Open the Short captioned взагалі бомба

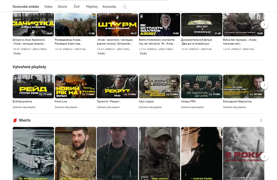[x=202, y=153]
